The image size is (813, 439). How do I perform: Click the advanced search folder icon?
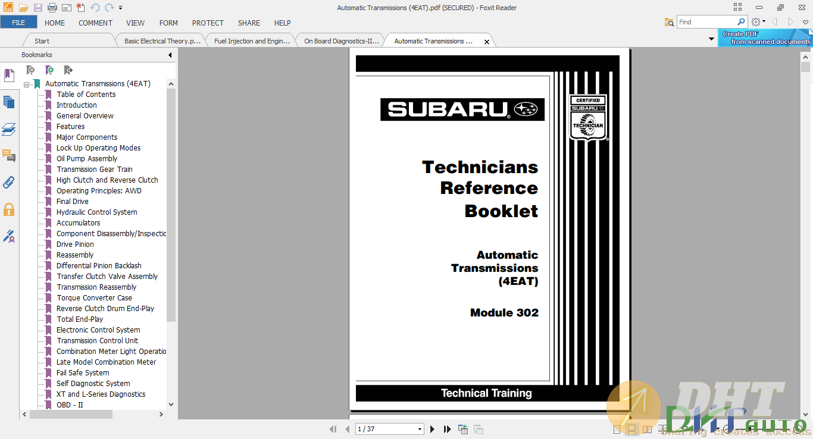(x=670, y=22)
